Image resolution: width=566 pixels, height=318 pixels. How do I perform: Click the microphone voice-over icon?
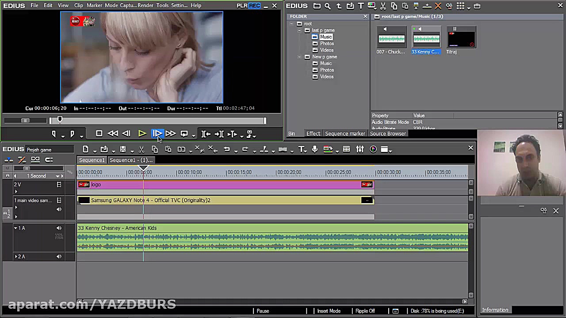[x=315, y=150]
